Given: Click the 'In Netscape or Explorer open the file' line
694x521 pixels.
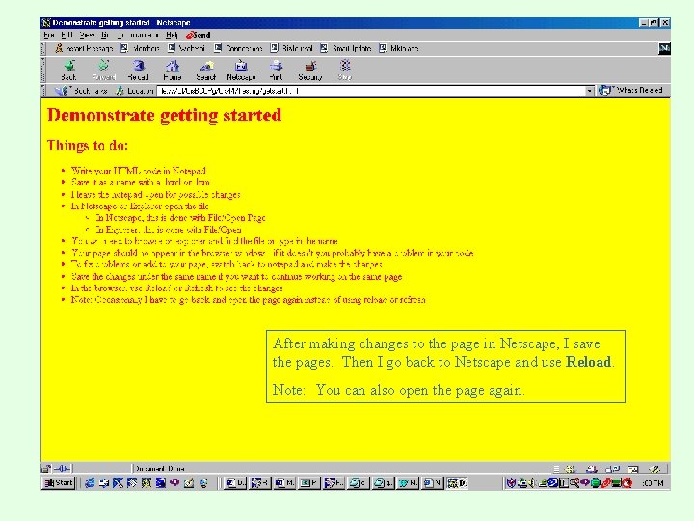Looking at the screenshot, I should pos(140,206).
